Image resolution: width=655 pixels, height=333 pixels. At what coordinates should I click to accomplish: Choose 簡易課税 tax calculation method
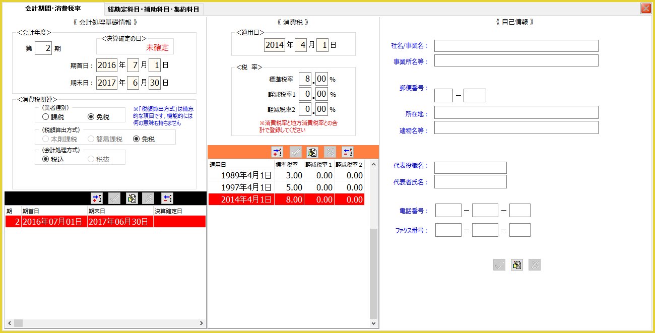point(105,139)
